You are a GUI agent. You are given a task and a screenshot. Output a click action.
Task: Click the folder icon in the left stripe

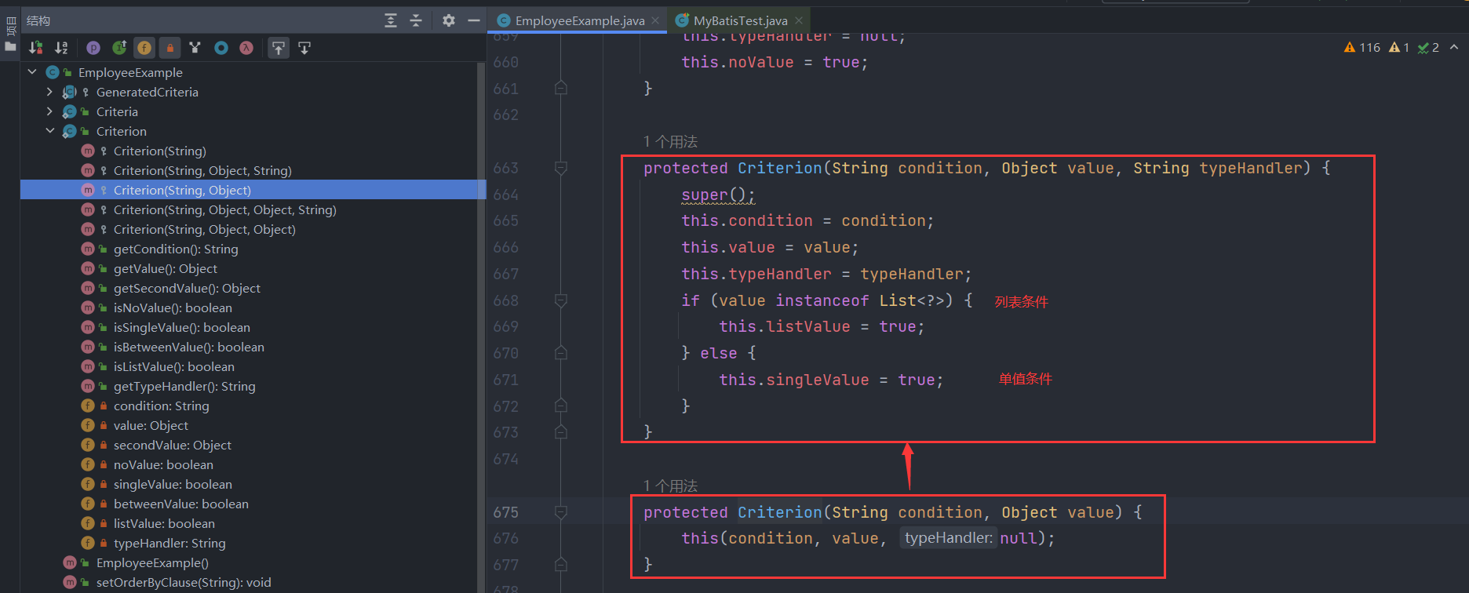[10, 47]
